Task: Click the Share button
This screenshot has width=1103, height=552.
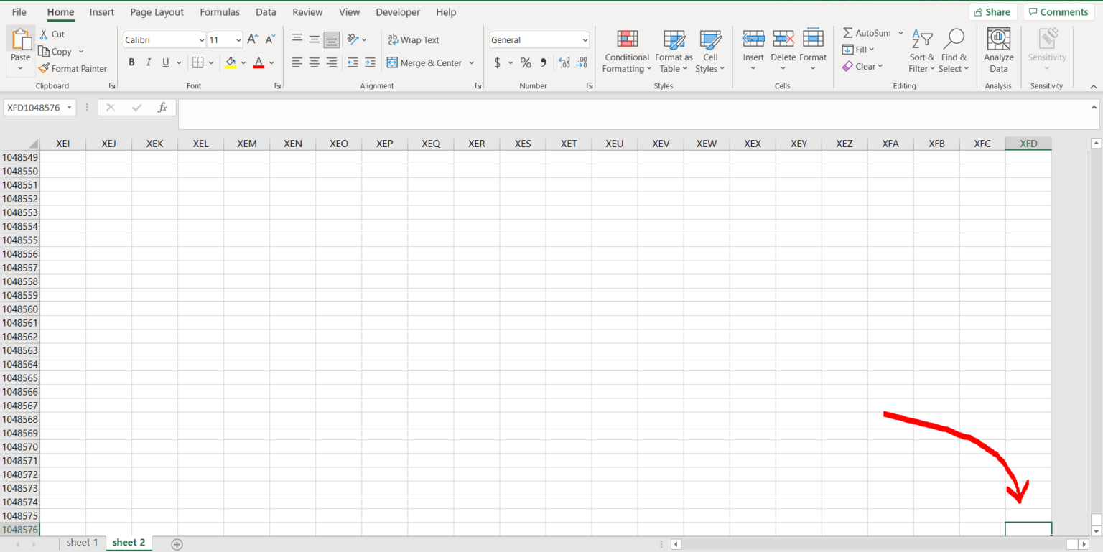Action: click(993, 11)
